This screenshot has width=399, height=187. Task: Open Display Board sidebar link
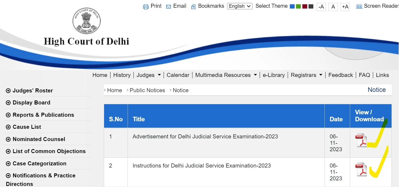pyautogui.click(x=31, y=103)
